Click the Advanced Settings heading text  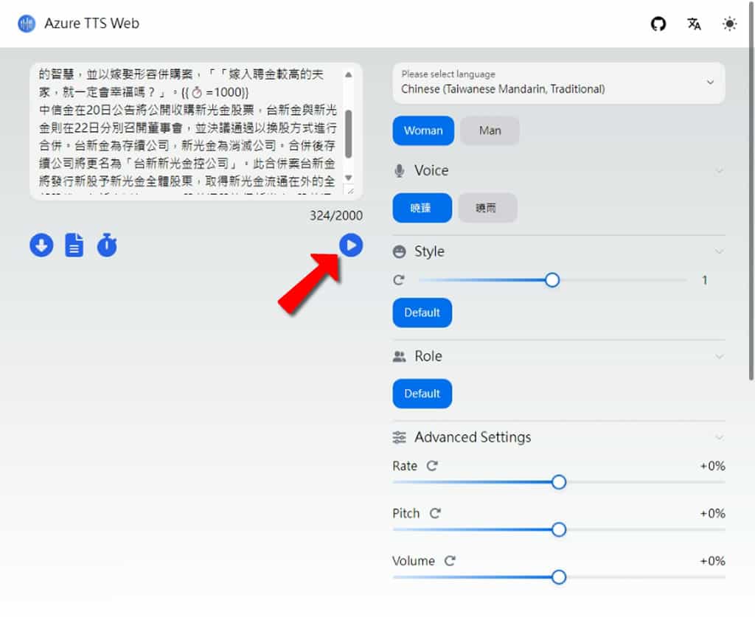[x=473, y=437]
